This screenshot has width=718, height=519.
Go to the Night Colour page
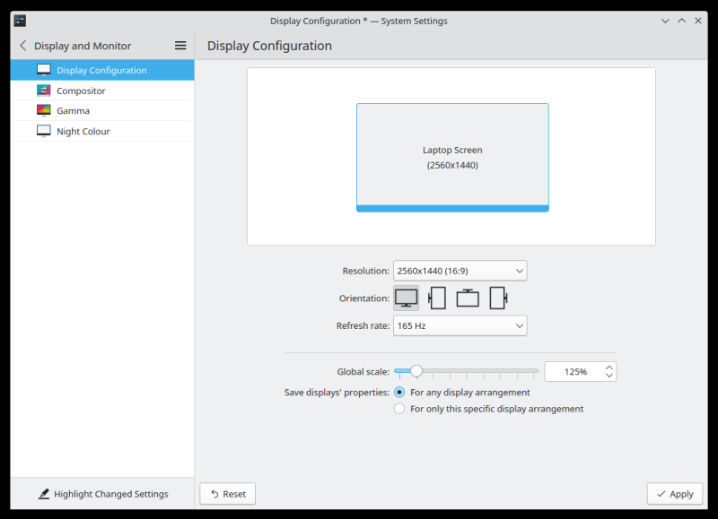point(83,132)
